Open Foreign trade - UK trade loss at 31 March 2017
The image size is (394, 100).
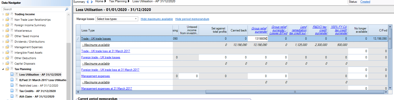point(110,70)
